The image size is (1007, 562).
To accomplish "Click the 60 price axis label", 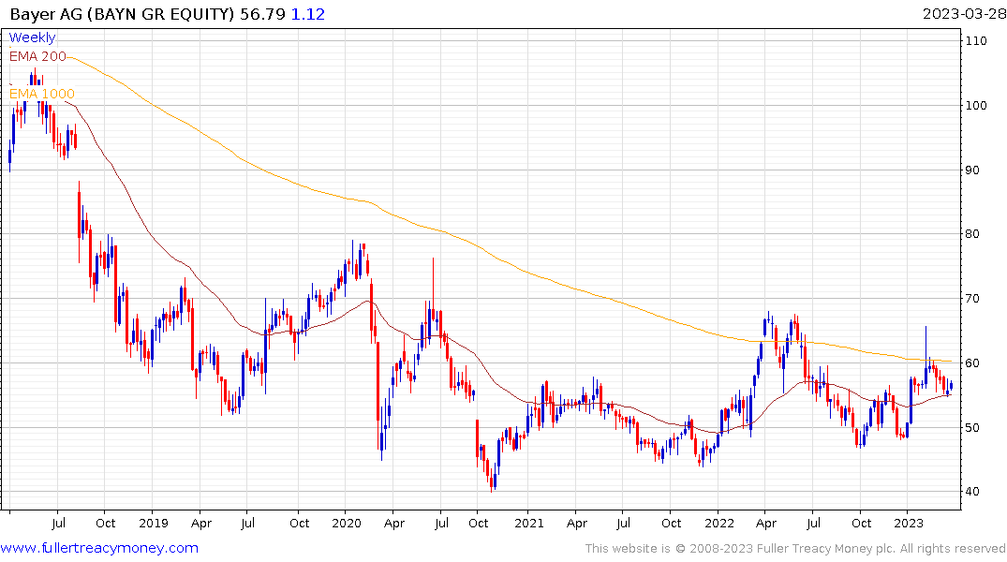I will (x=972, y=363).
